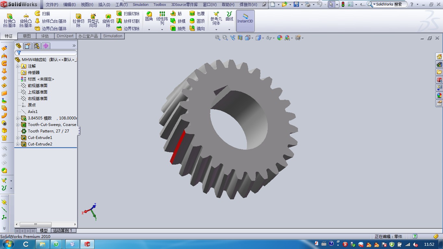
Task: Open the 异型孔向导 hole wizard
Action: click(x=93, y=20)
